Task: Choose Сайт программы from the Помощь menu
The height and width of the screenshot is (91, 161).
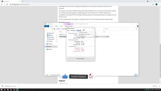Action: (x=83, y=32)
